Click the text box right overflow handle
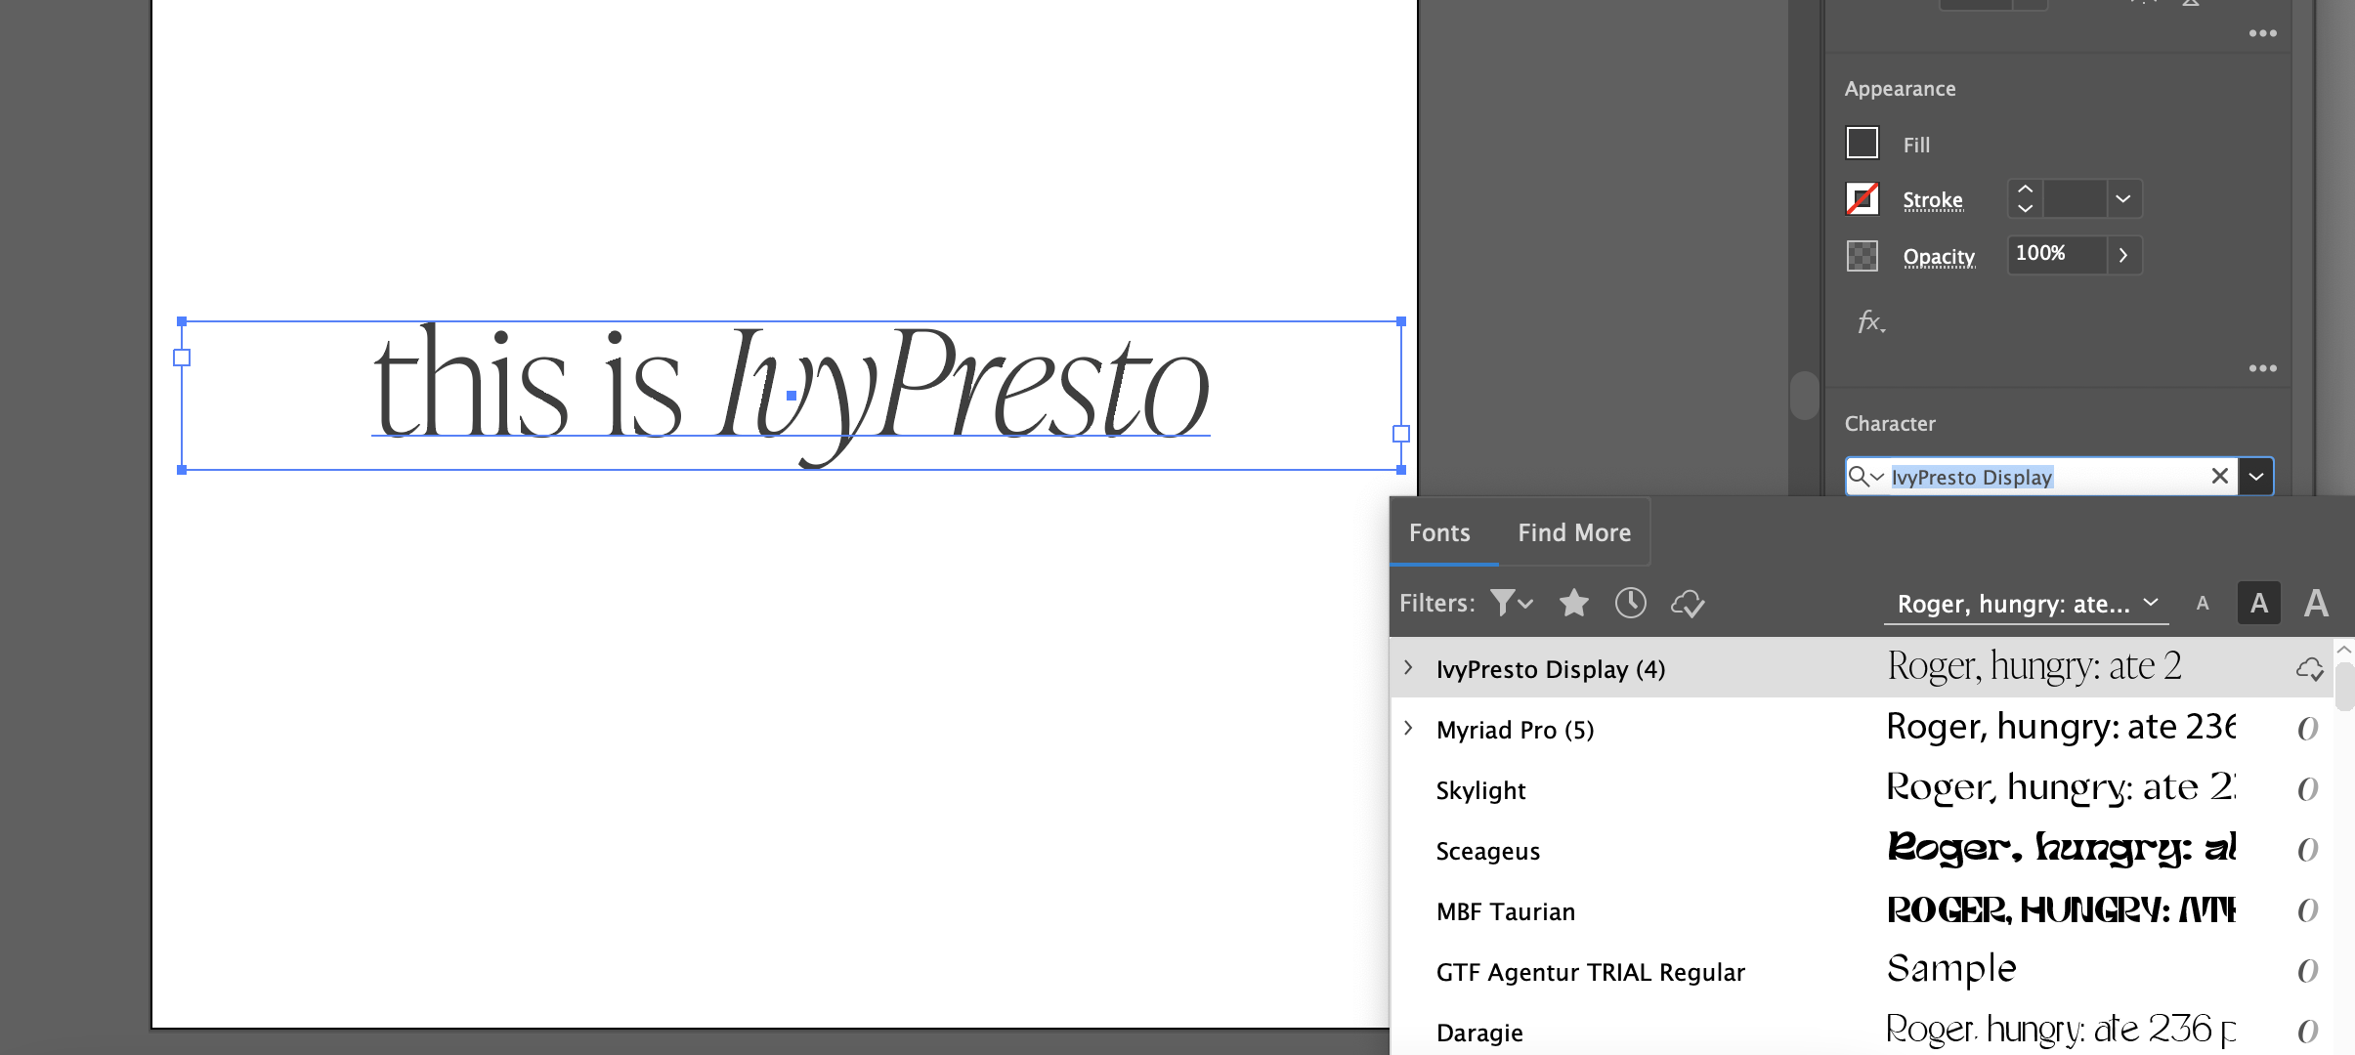Viewport: 2355px width, 1055px height. tap(1400, 434)
